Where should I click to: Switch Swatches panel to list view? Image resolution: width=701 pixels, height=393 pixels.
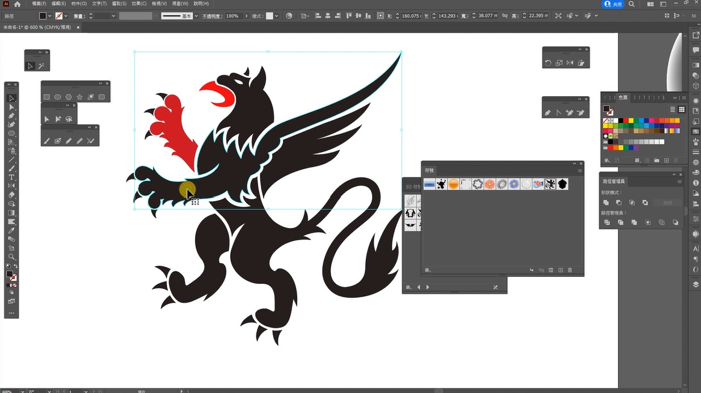pyautogui.click(x=673, y=109)
